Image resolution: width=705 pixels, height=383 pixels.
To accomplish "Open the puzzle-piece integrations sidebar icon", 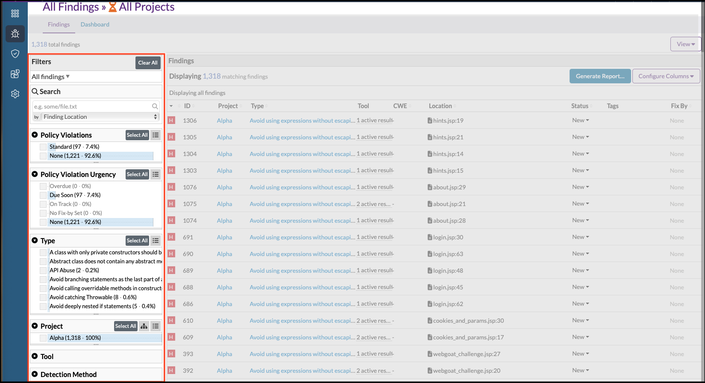I will pos(15,74).
